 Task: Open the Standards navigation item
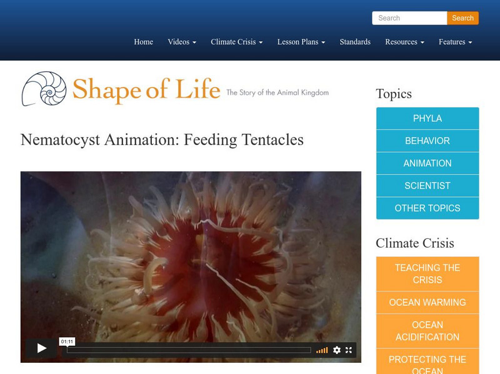(x=354, y=42)
